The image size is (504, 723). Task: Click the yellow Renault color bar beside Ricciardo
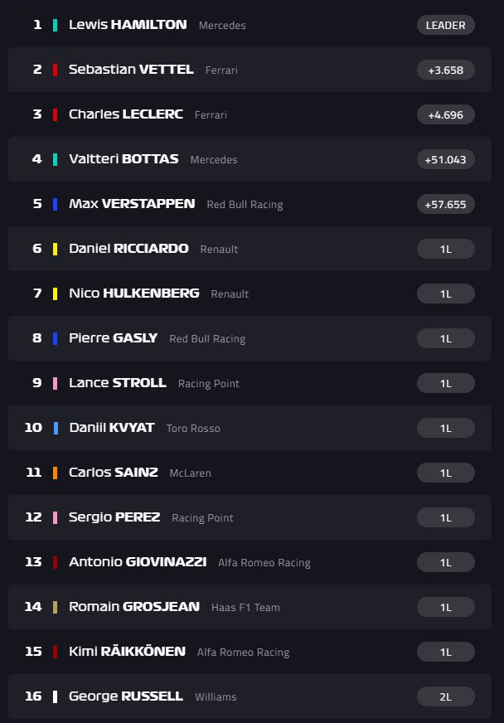[56, 249]
